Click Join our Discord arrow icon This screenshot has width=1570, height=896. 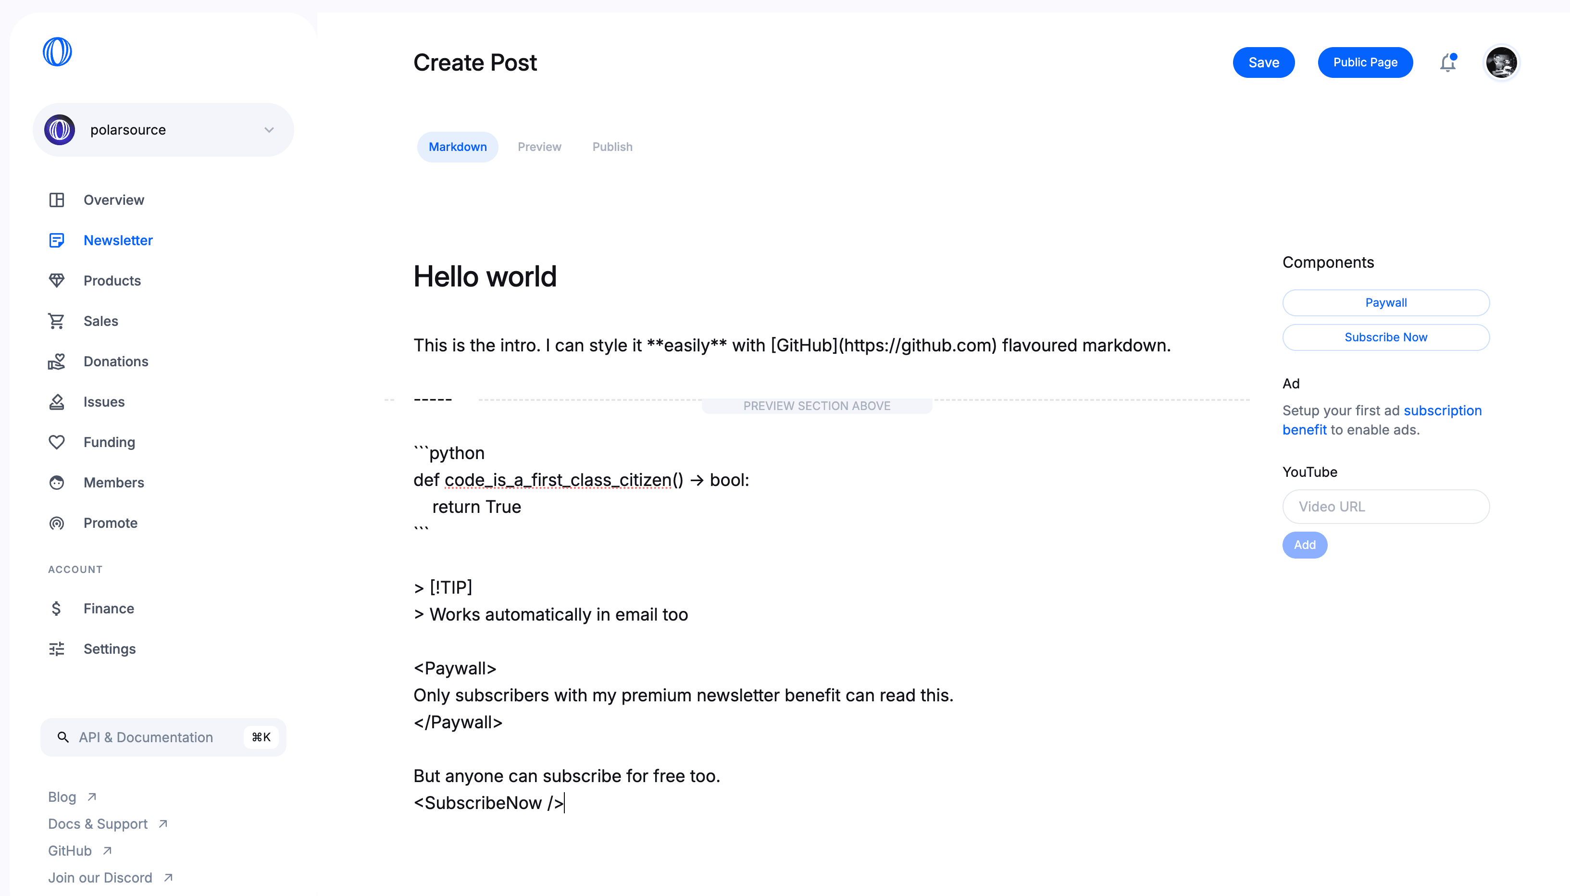pyautogui.click(x=168, y=878)
